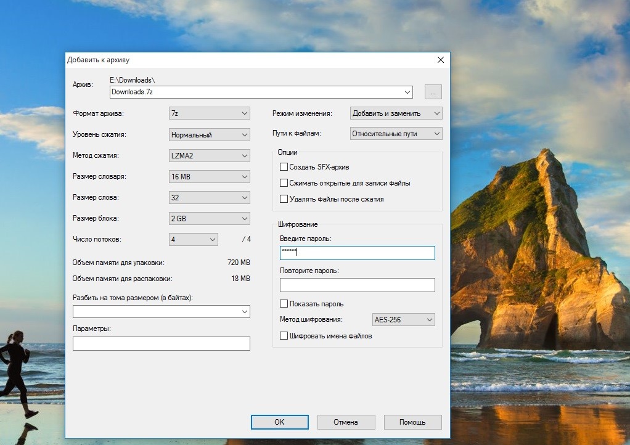Open the Число потоков dropdown
The width and height of the screenshot is (630, 445).
194,239
